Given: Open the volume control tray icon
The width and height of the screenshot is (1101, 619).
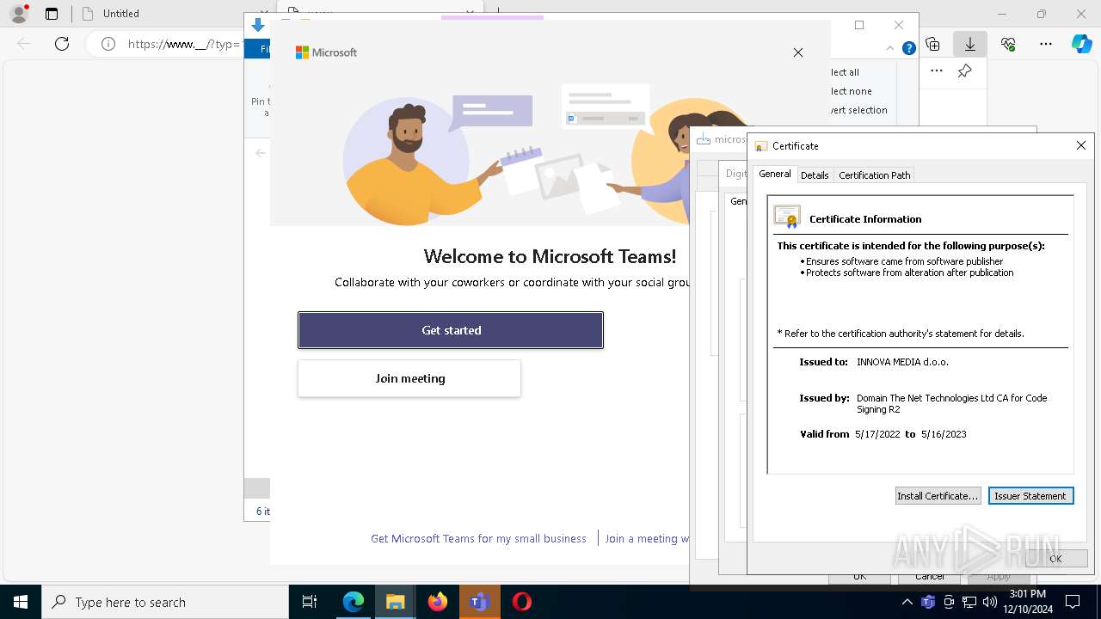Looking at the screenshot, I should (989, 602).
